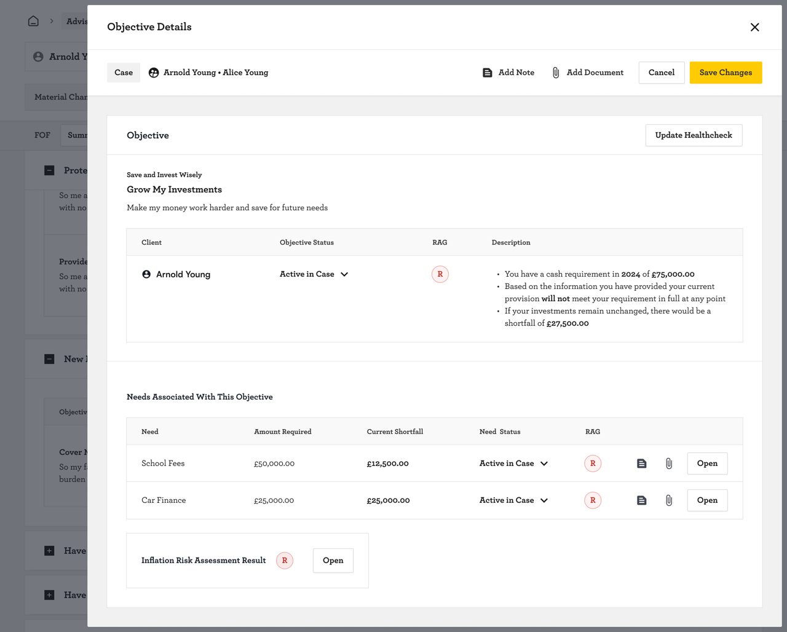Collapse the New section with minus icon
The image size is (787, 632).
coord(49,359)
